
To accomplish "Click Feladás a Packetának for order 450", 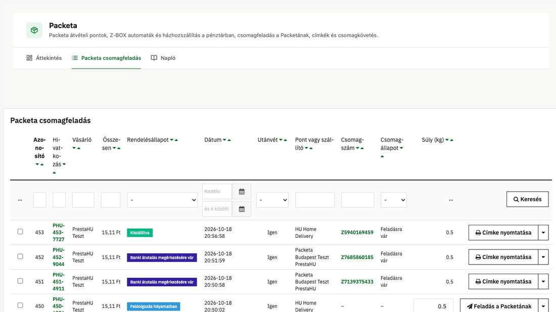I will (x=499, y=306).
